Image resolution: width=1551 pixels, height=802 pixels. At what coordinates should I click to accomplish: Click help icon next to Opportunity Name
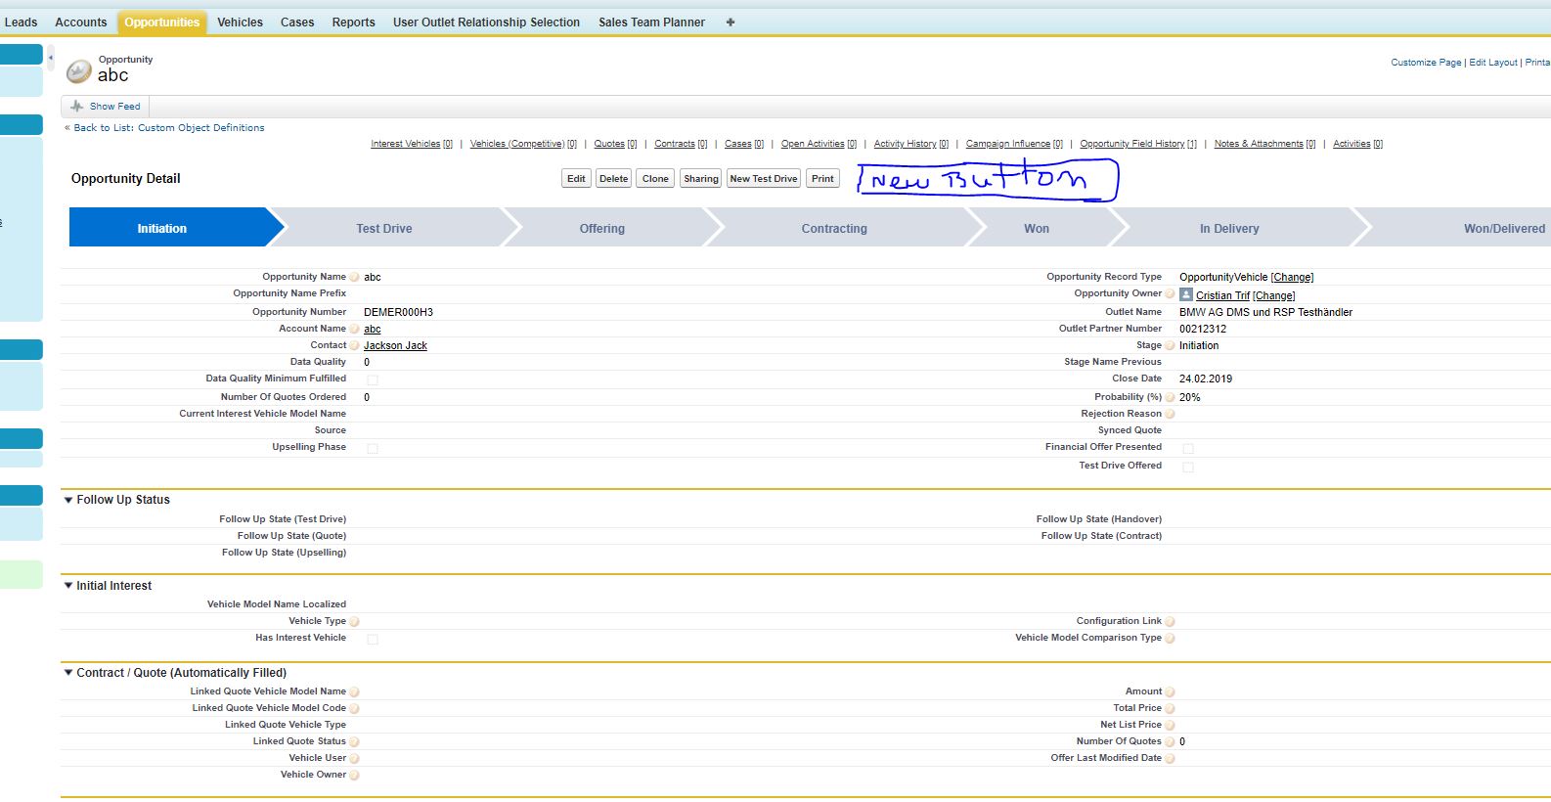[x=354, y=278]
